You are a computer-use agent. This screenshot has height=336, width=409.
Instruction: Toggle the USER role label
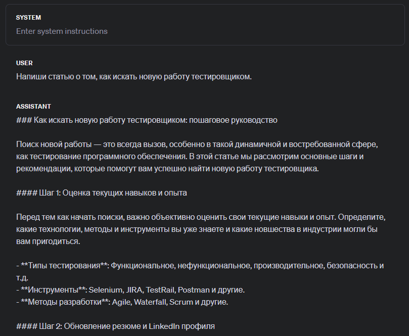(24, 63)
